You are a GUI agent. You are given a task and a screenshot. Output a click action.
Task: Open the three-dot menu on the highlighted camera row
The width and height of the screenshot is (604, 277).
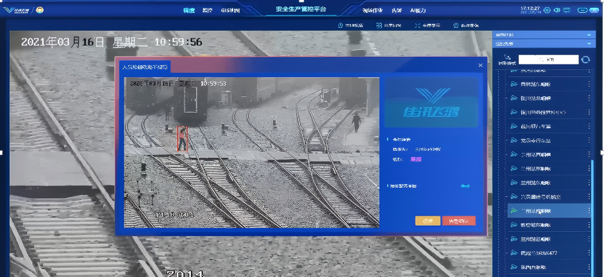[x=589, y=210]
